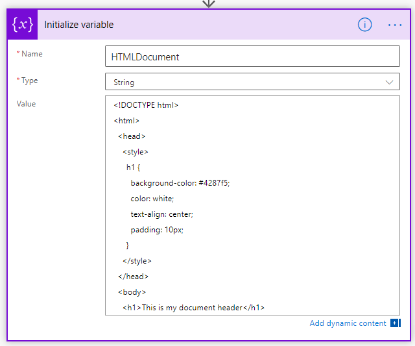Place cursor on the <!DOCTYPE html> line

[146, 105]
